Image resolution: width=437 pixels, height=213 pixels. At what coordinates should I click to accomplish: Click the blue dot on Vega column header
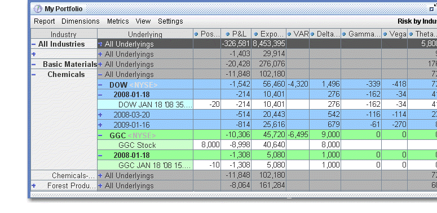[x=385, y=34]
